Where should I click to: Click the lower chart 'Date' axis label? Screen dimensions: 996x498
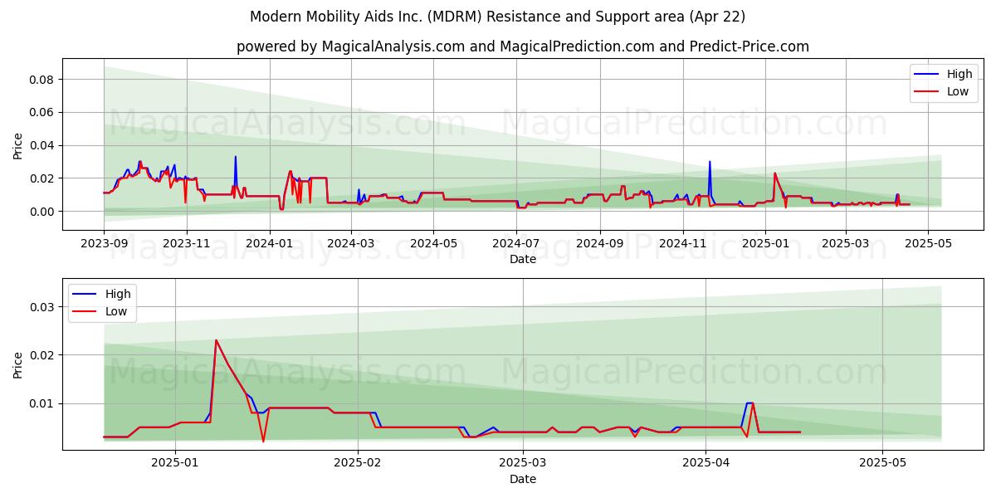(523, 479)
